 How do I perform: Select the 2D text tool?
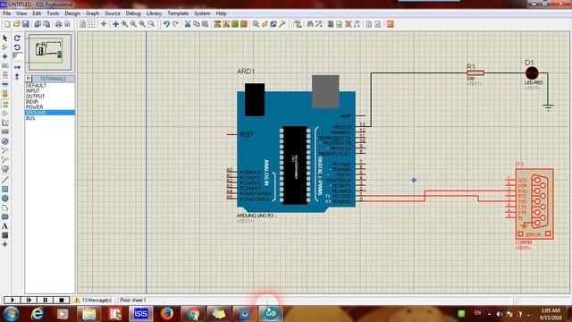[x=4, y=226]
